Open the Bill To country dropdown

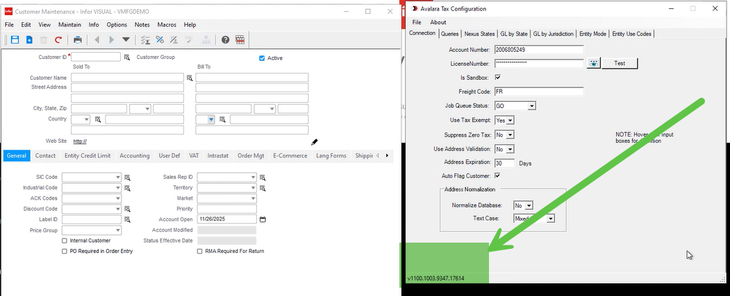pyautogui.click(x=211, y=119)
